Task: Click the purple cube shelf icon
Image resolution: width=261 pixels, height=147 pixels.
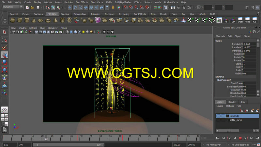Action: pos(98,20)
